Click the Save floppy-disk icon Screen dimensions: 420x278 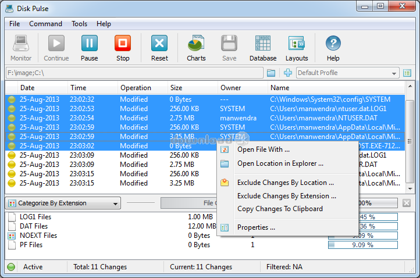(x=229, y=43)
